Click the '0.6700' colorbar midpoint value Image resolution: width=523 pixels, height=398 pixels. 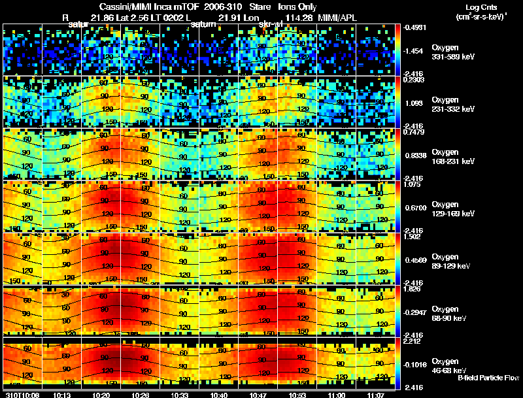416,208
